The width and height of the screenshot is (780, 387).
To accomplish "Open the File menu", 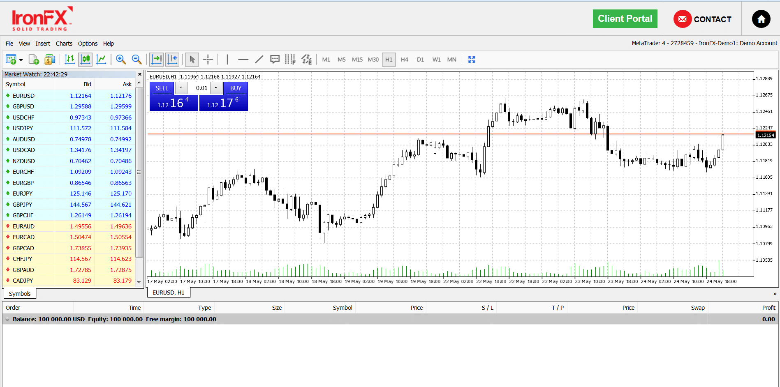I will coord(9,44).
